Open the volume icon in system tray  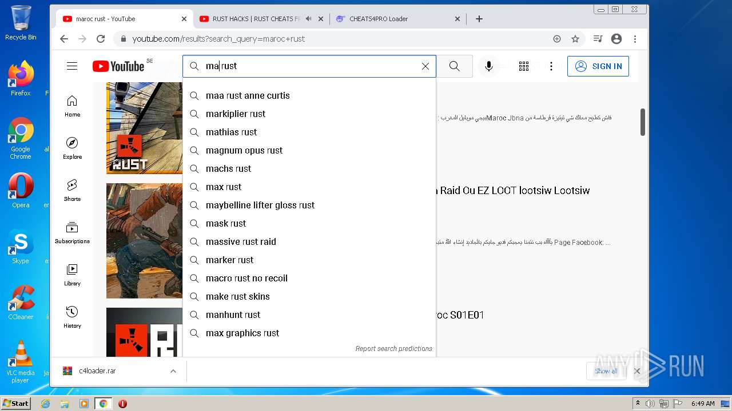(650, 404)
